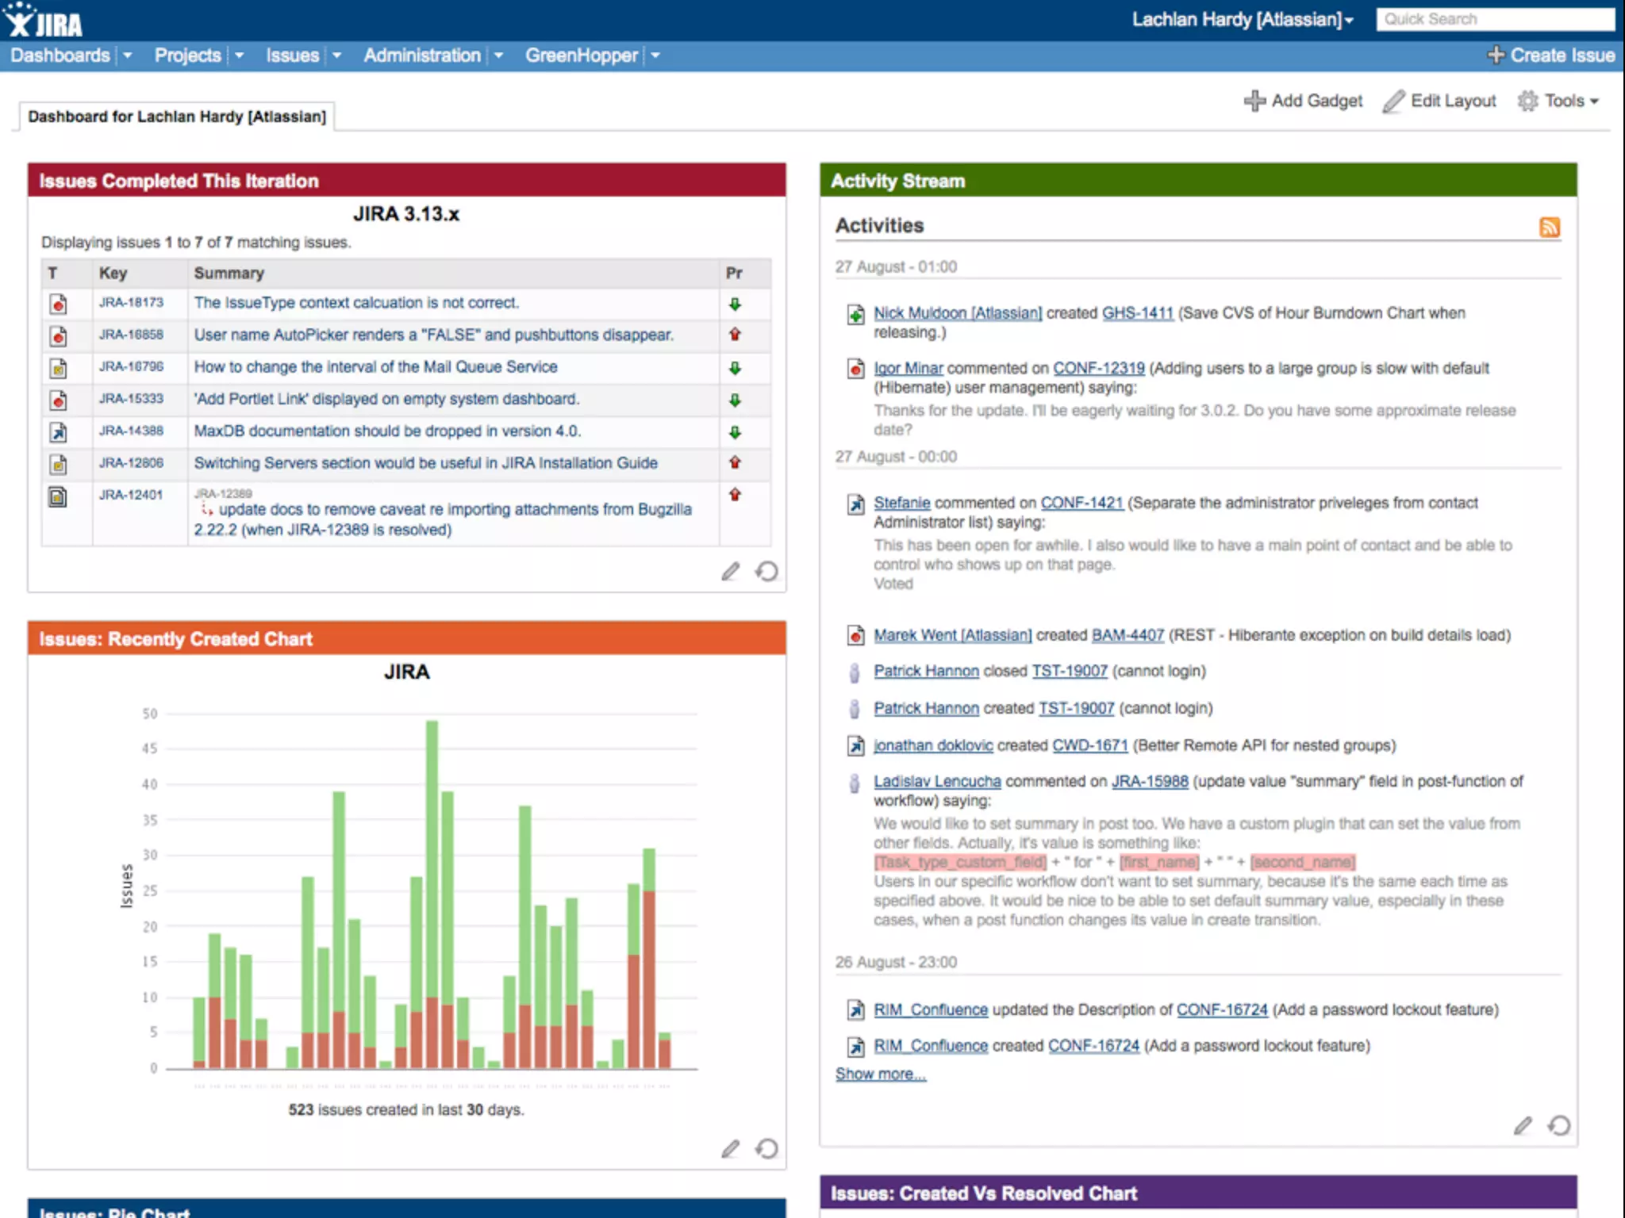Focus the Quick Search field
The image size is (1625, 1218).
click(1495, 19)
